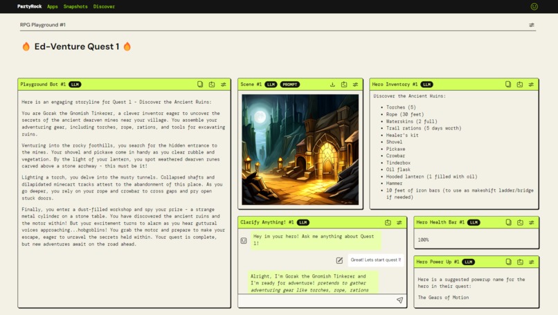Click the 'Ed-Venture Quest 1' heading
The width and height of the screenshot is (558, 315).
tap(77, 46)
